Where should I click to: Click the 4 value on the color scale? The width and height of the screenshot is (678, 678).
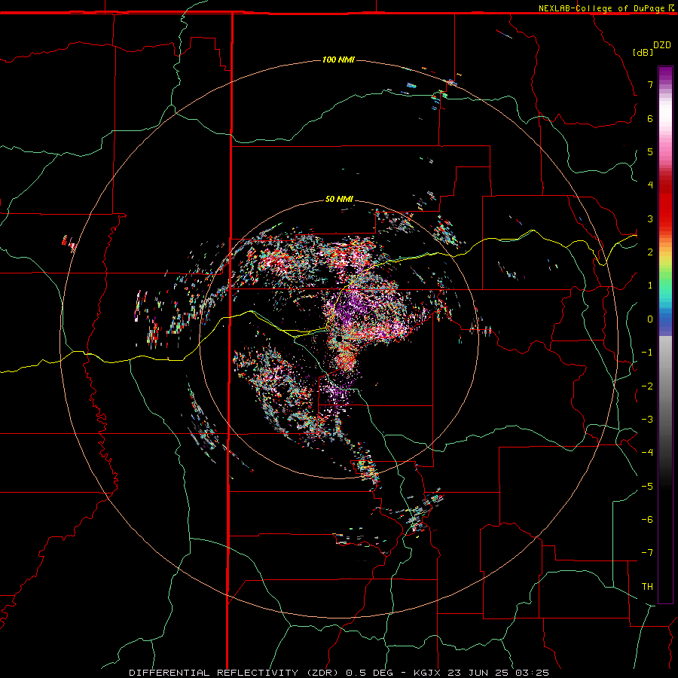tap(650, 185)
